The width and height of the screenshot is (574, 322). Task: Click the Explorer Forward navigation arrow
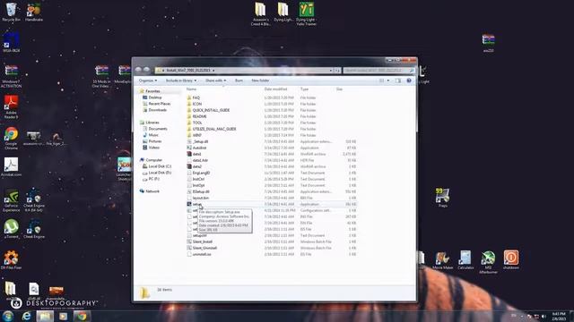point(146,70)
